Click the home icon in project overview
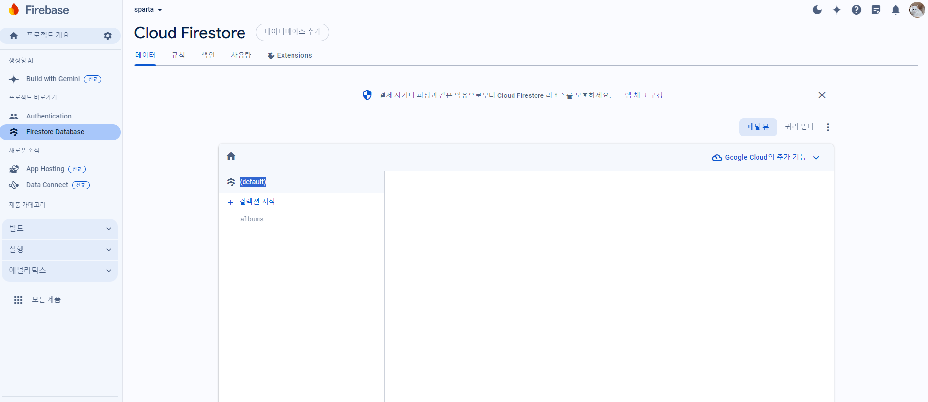Viewport: 928px width, 402px height. pyautogui.click(x=14, y=36)
